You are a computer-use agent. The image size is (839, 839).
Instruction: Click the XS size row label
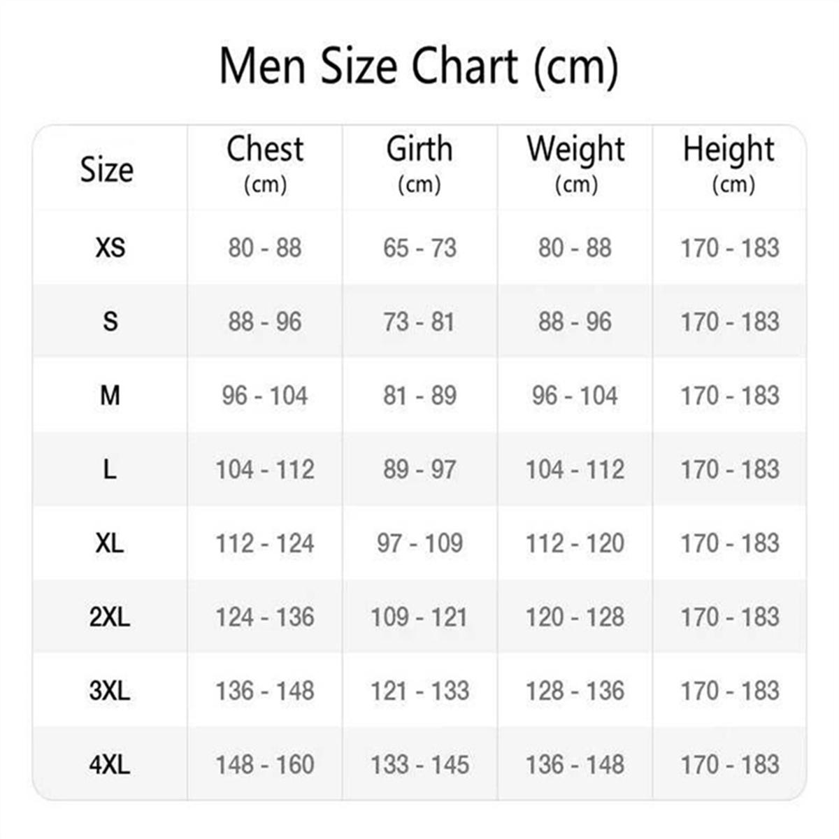(110, 248)
